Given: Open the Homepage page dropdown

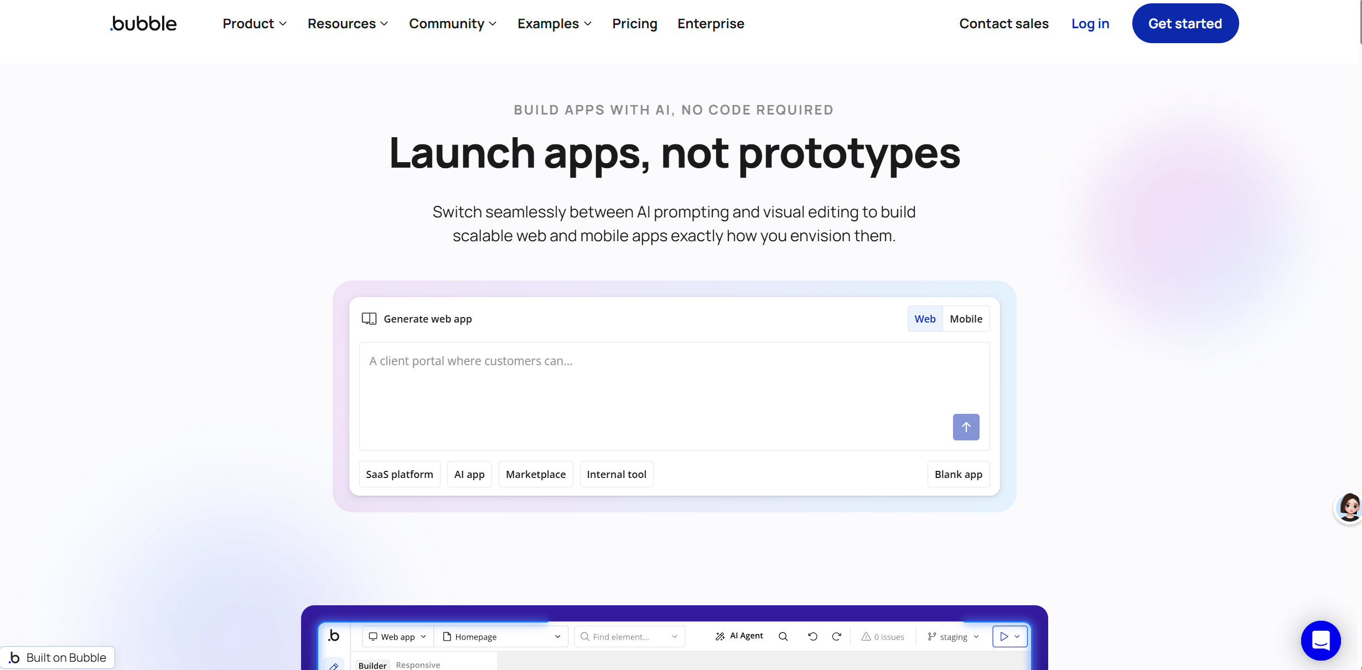Looking at the screenshot, I should point(501,637).
